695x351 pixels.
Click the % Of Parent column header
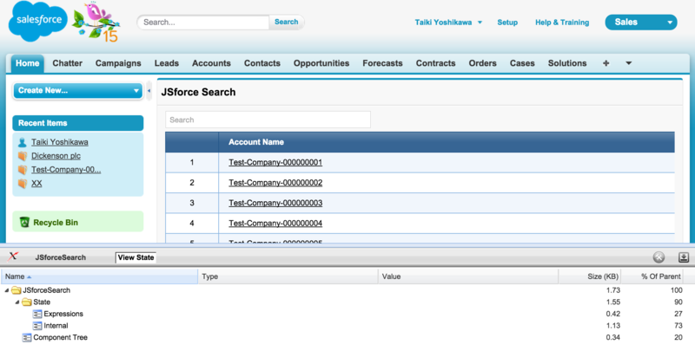point(652,276)
